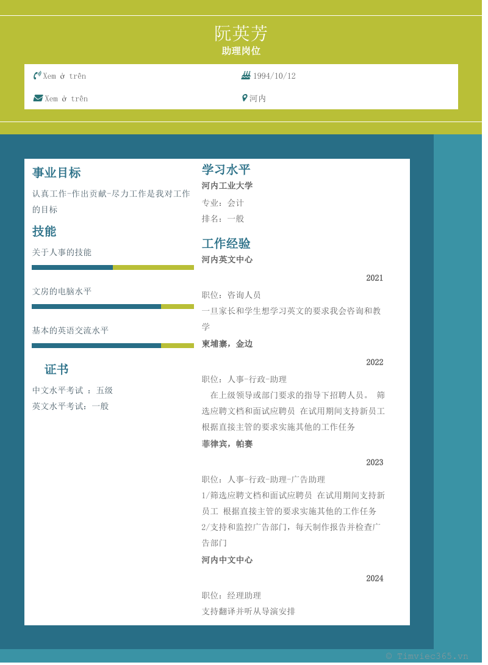Click the 助理岗位 job title text
Viewport: 488px width, 665px height.
241,51
